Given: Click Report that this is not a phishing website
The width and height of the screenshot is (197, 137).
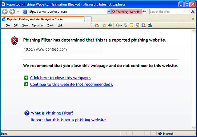Looking at the screenshot, I should pyautogui.click(x=69, y=120).
